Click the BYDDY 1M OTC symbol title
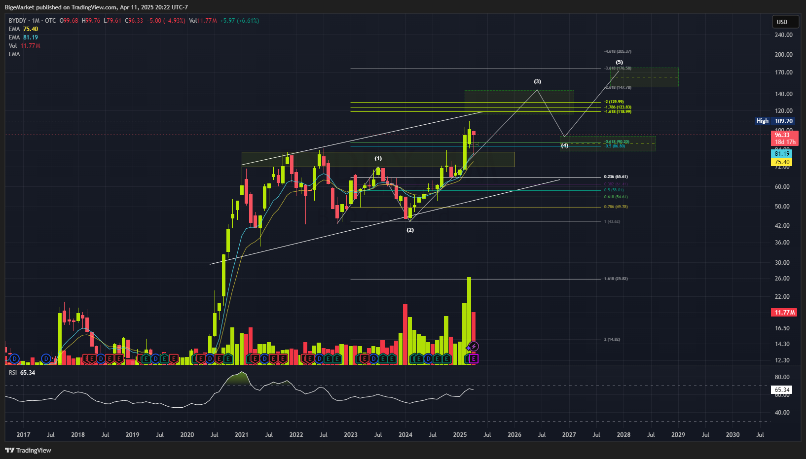This screenshot has height=459, width=806. [33, 21]
